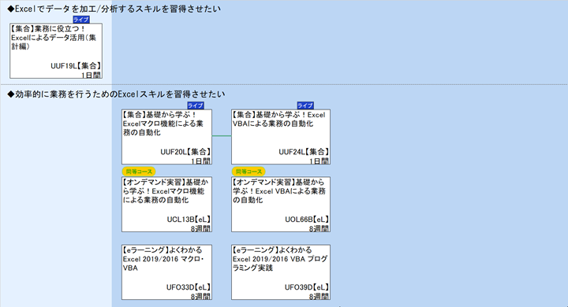568x307 pixels.
Task: Click the ライブ badge above the UUF24L card
Action: (305, 105)
